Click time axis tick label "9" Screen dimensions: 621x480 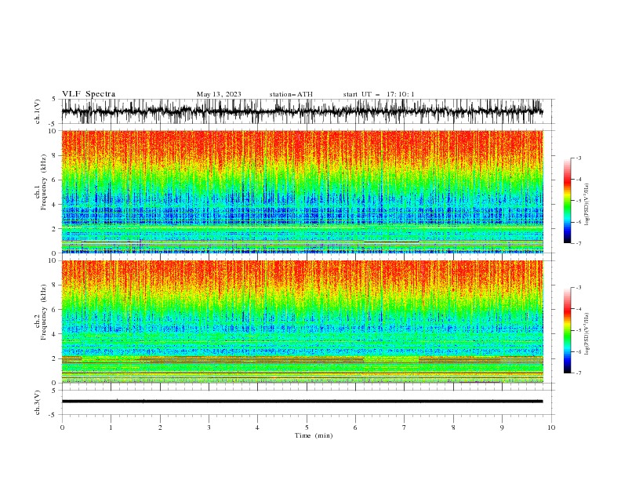pyautogui.click(x=502, y=427)
